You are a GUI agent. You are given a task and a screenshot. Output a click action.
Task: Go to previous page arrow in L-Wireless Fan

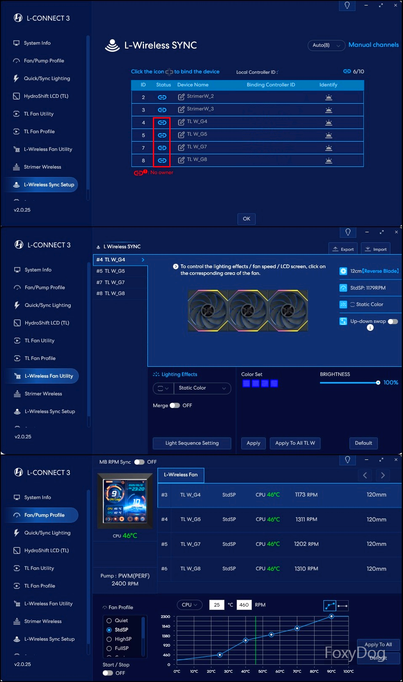[365, 475]
